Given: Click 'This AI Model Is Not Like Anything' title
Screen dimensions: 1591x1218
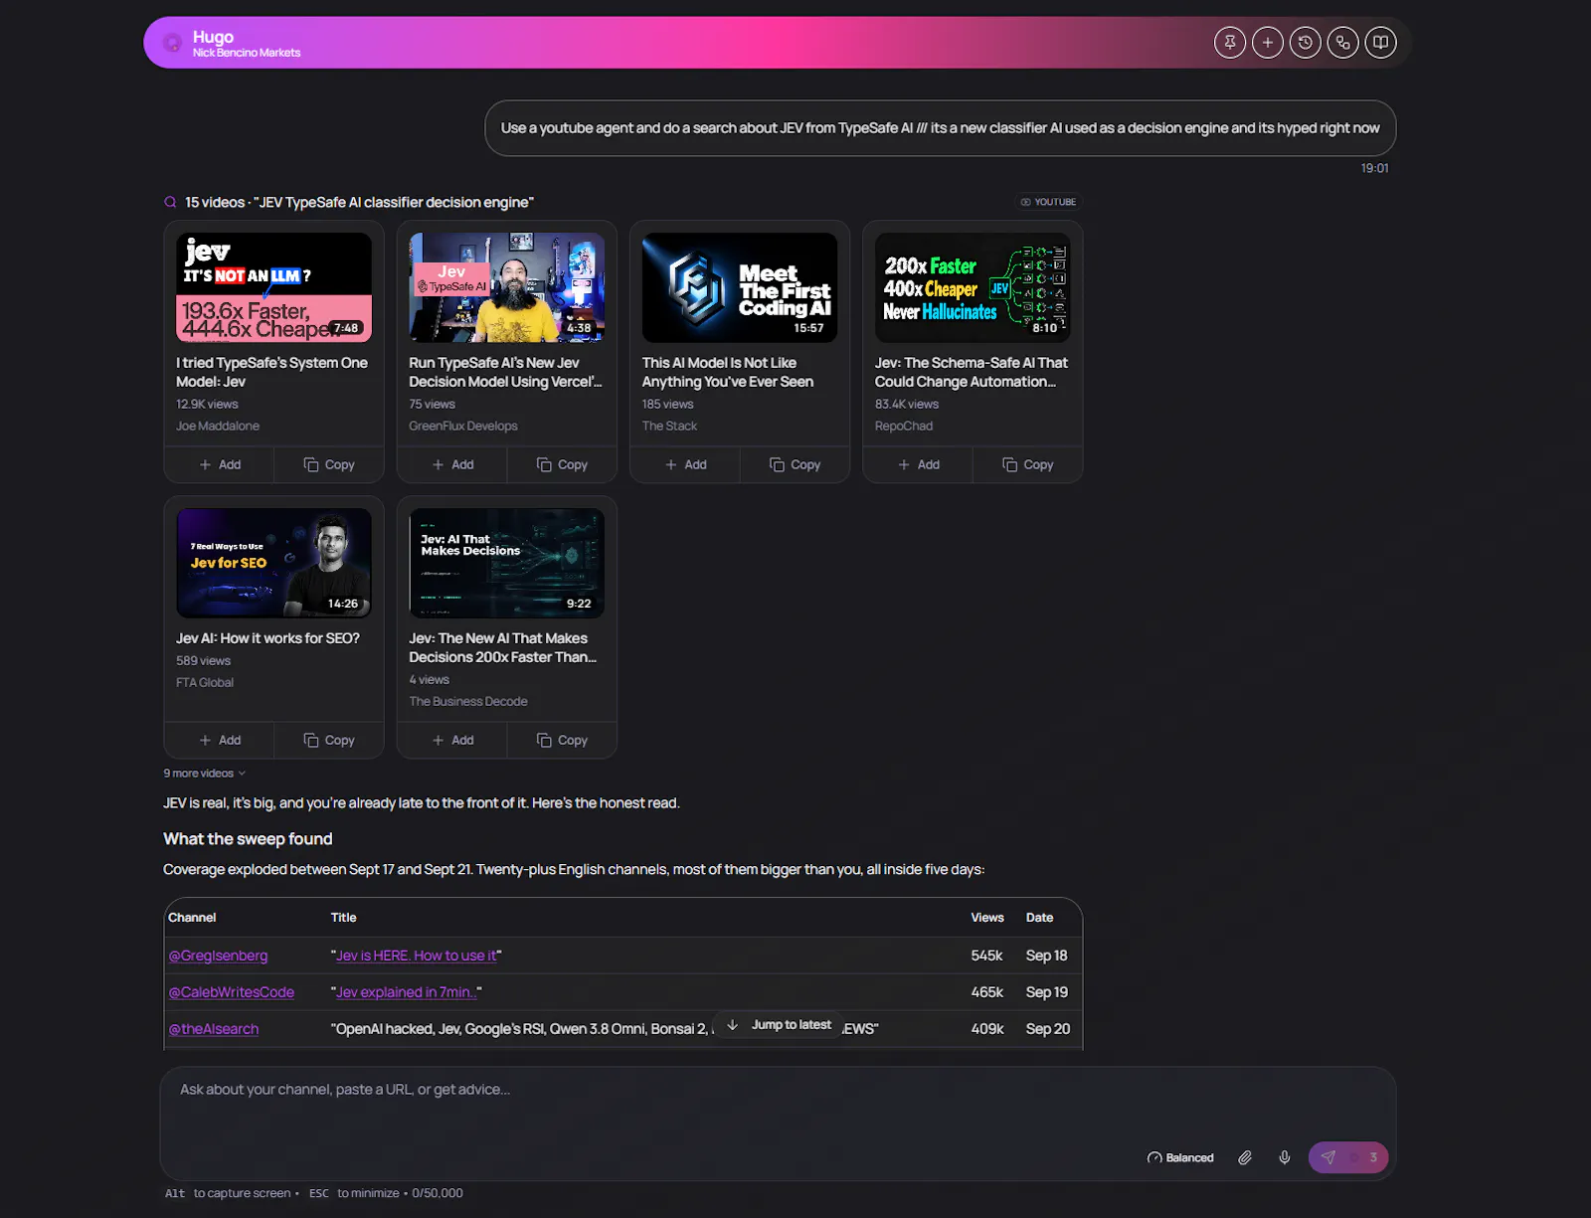Looking at the screenshot, I should [x=728, y=372].
